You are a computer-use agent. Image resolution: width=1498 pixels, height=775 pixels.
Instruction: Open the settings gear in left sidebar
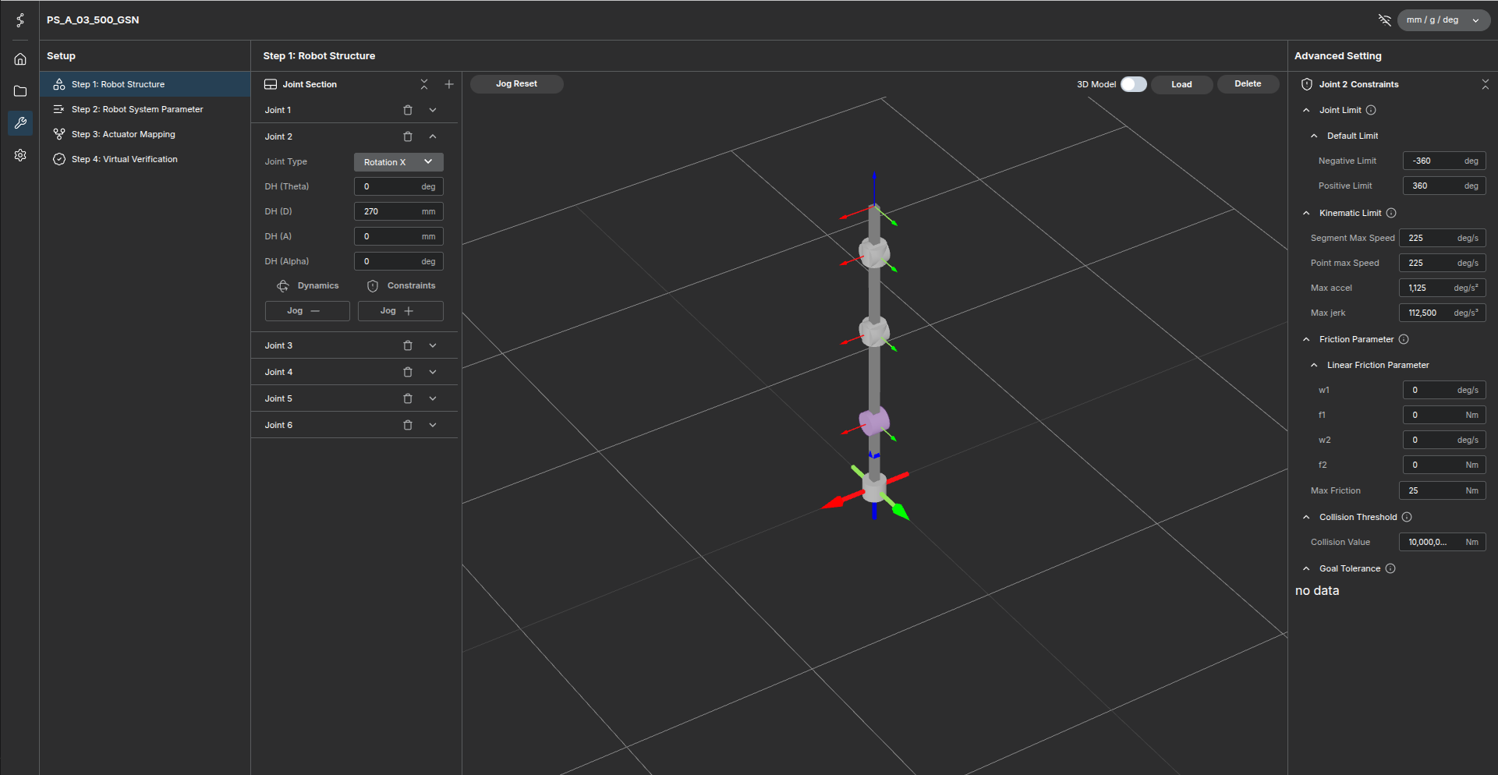[20, 155]
